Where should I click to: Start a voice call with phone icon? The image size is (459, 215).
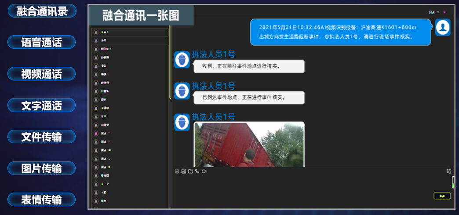point(197,171)
